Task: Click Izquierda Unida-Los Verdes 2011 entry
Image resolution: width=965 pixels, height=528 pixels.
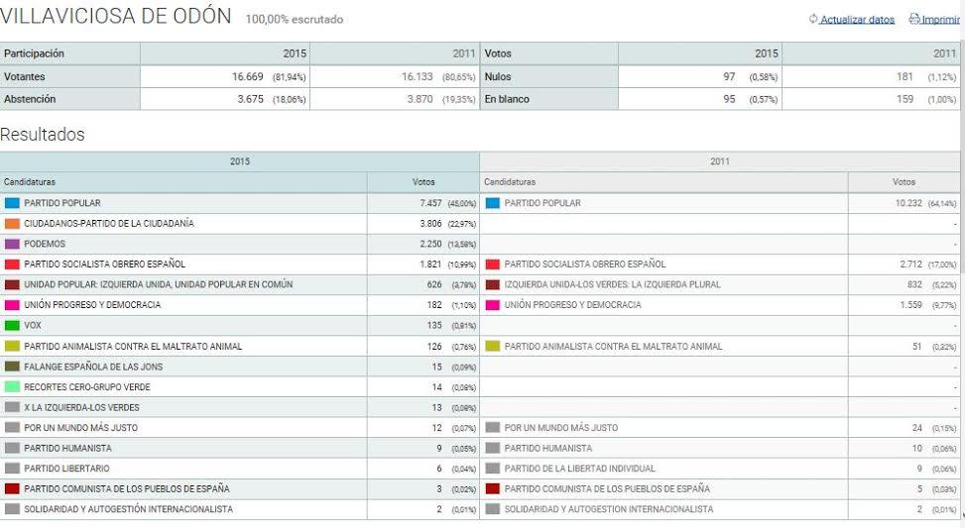Action: pos(612,285)
